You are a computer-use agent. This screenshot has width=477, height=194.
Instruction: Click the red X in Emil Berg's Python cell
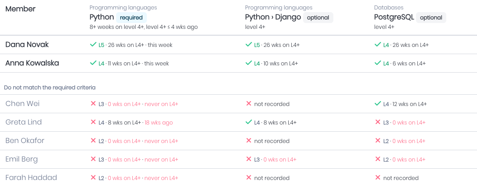(x=94, y=159)
